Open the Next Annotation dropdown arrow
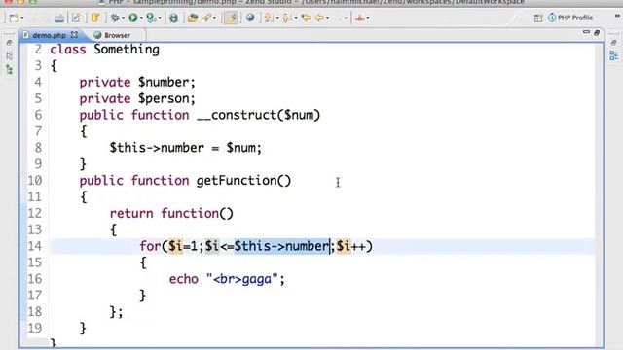Viewport: 623px width, 350px height. (276, 18)
